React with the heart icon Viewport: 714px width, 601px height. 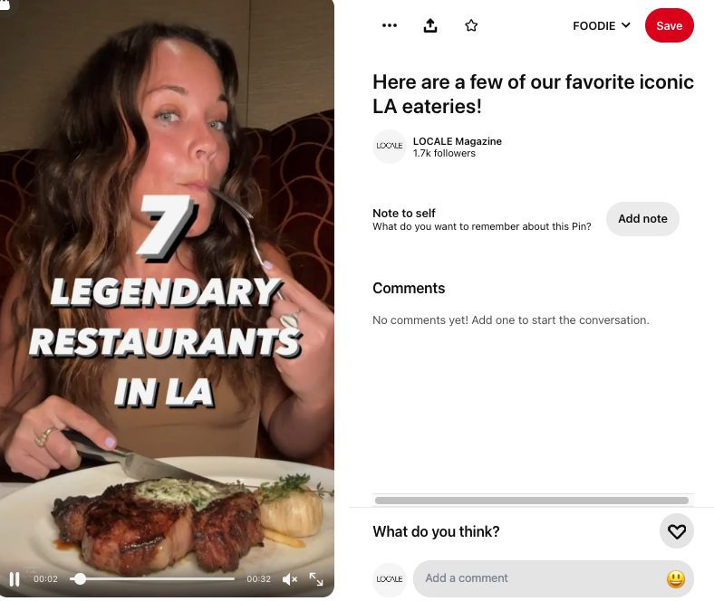tap(677, 531)
